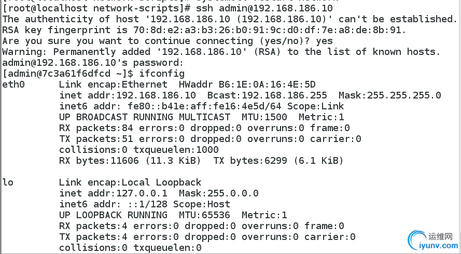This screenshot has height=254, width=461.
Task: Click the TX bytes:6299 value
Action: point(250,161)
